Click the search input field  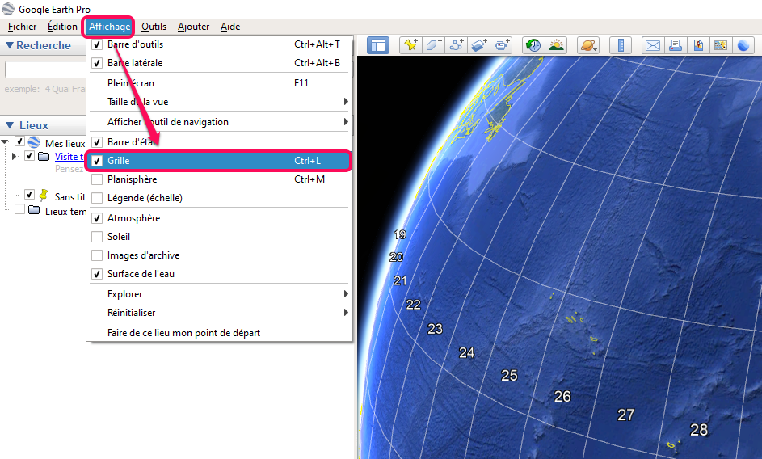tap(45, 69)
